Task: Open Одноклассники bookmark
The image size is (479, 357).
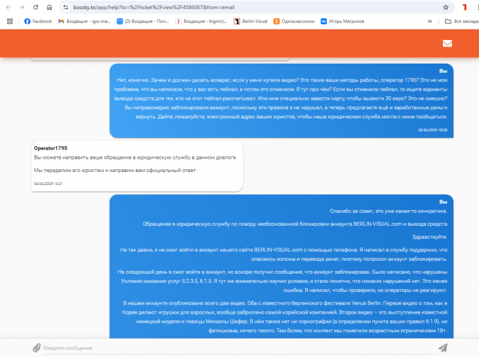Action: pos(293,21)
